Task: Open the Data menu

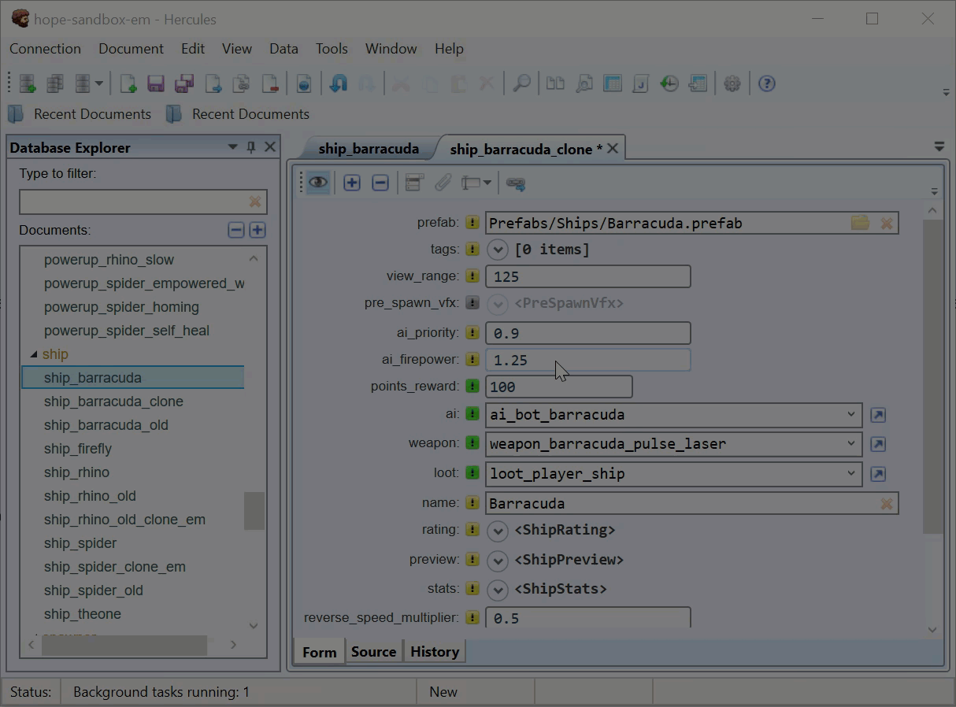Action: [x=283, y=49]
